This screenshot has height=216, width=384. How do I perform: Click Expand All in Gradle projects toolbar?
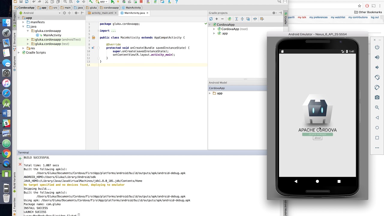pyautogui.click(x=236, y=19)
